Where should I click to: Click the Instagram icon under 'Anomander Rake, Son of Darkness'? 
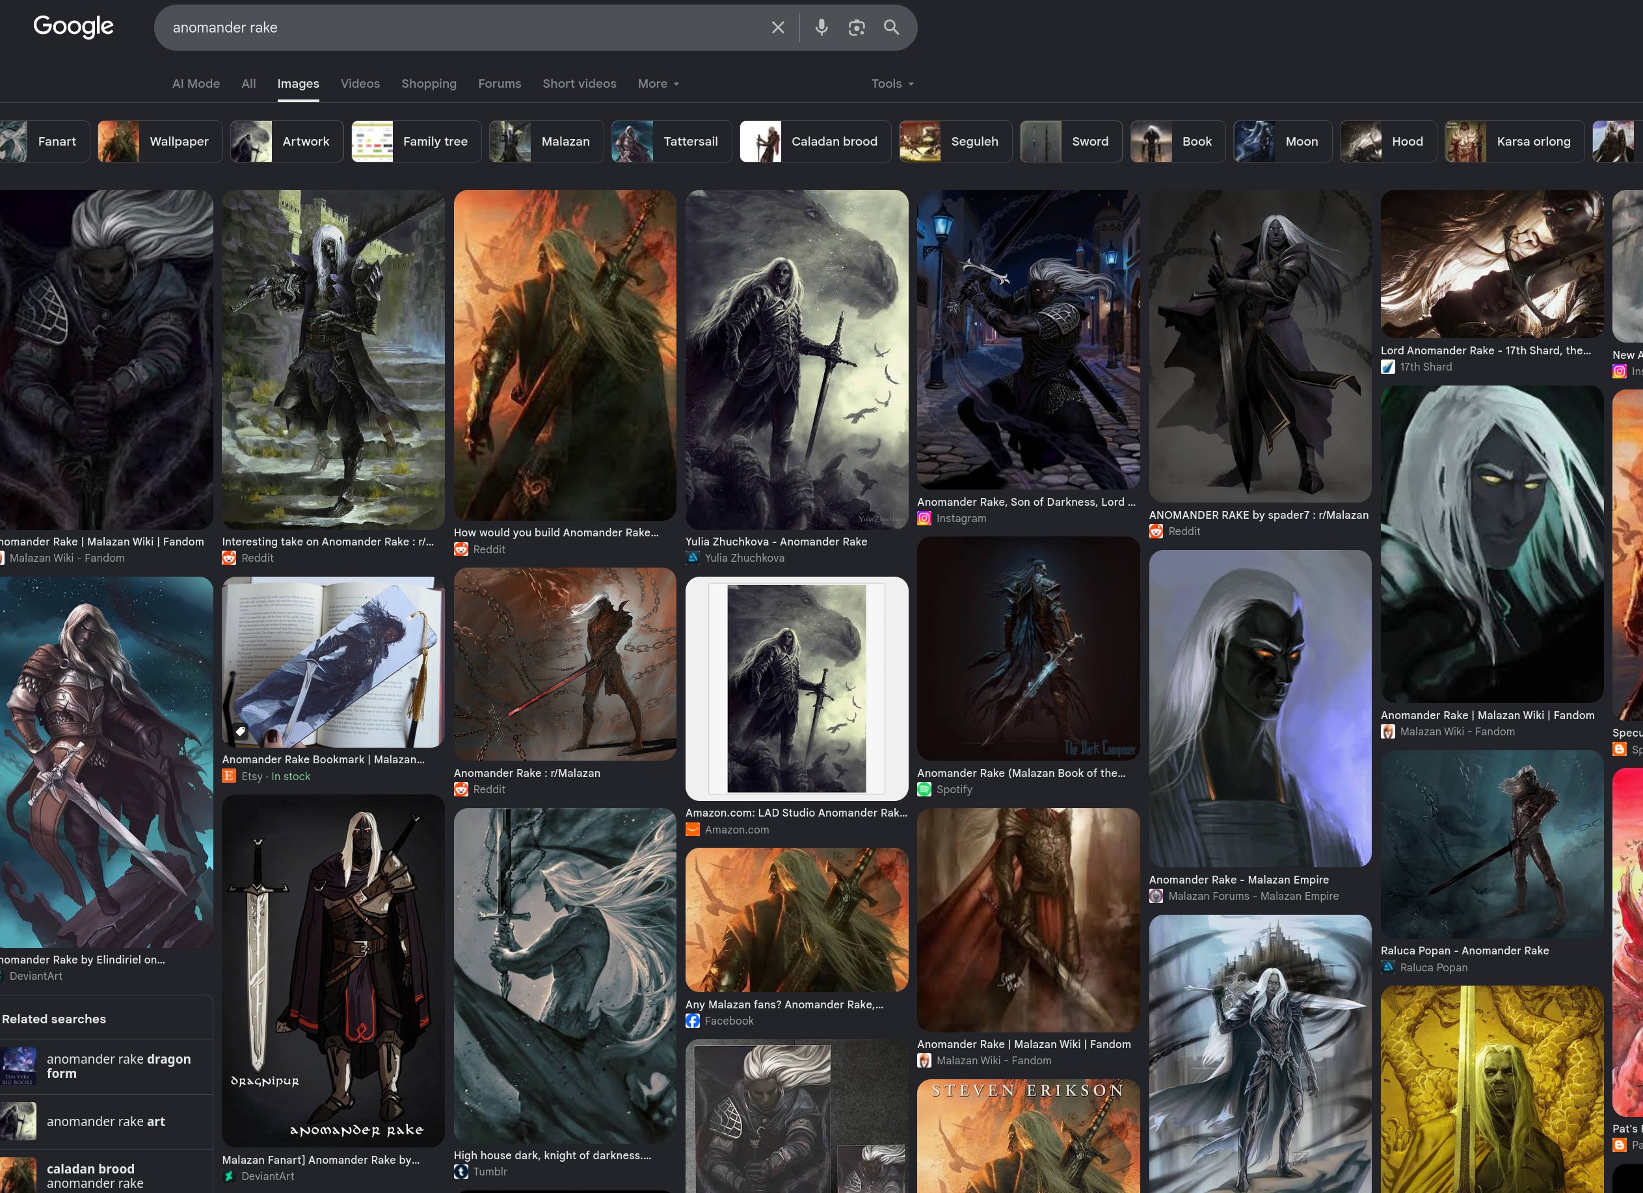pyautogui.click(x=924, y=518)
